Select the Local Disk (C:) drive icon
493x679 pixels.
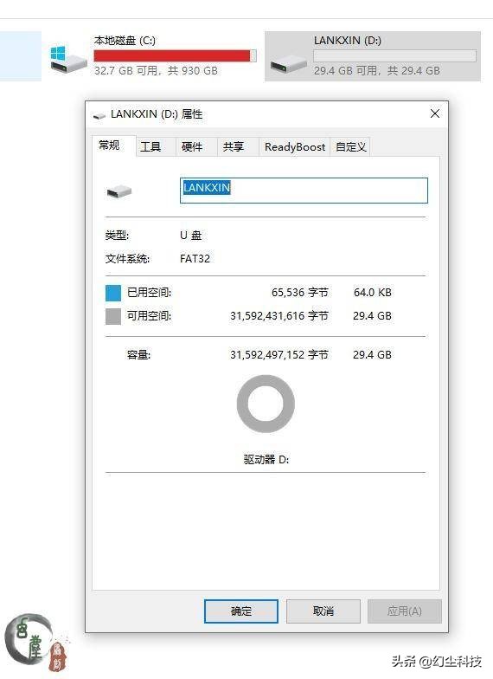tap(69, 59)
